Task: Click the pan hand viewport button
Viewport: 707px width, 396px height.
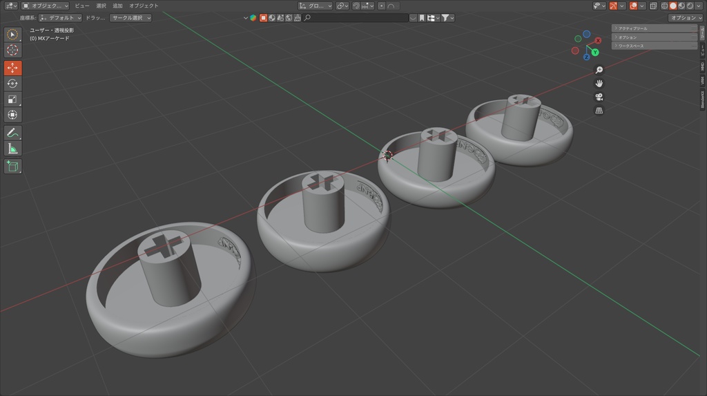Action: point(599,84)
